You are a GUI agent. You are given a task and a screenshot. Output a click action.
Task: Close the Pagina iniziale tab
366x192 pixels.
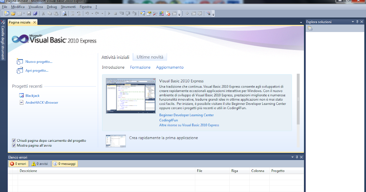click(x=34, y=22)
